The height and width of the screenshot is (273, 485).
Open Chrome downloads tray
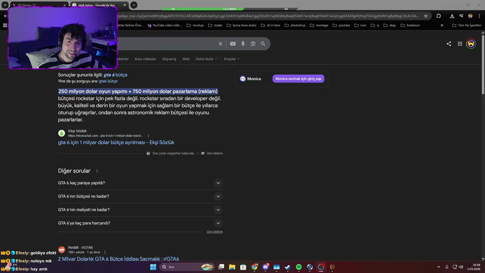click(x=452, y=16)
